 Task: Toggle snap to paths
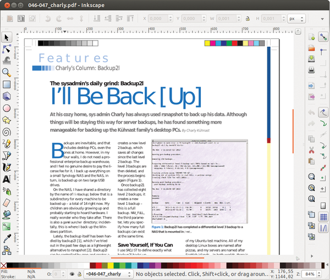323,123
